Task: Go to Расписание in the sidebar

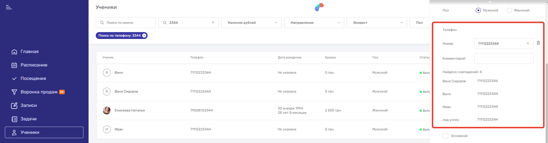Action: [x=34, y=65]
